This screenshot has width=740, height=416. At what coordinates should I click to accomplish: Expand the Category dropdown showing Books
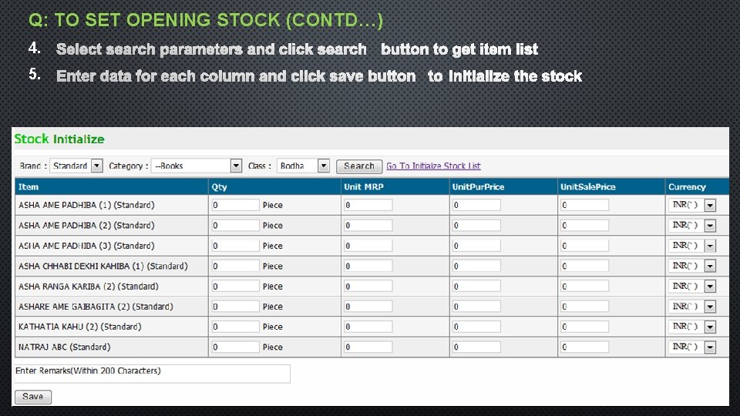pos(197,166)
